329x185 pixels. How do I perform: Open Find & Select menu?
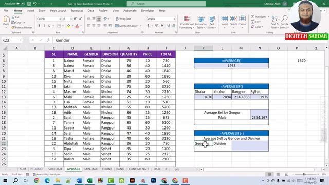pyautogui.click(x=284, y=22)
